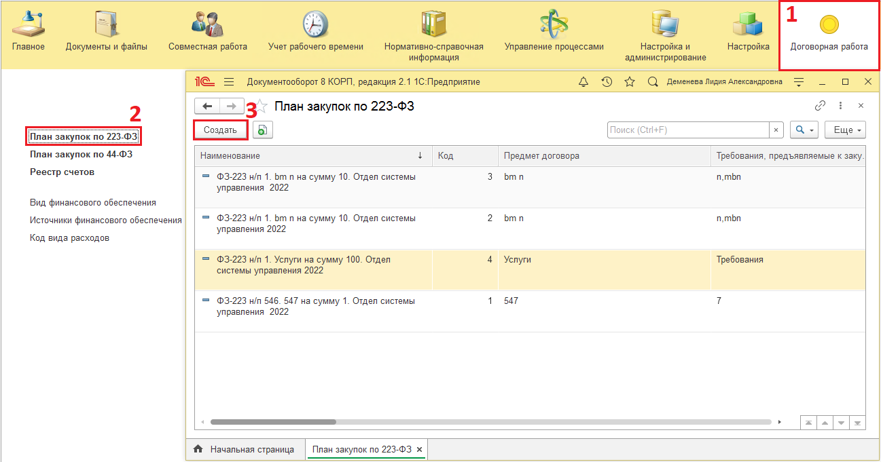Click the scroll right arrow

(779, 421)
